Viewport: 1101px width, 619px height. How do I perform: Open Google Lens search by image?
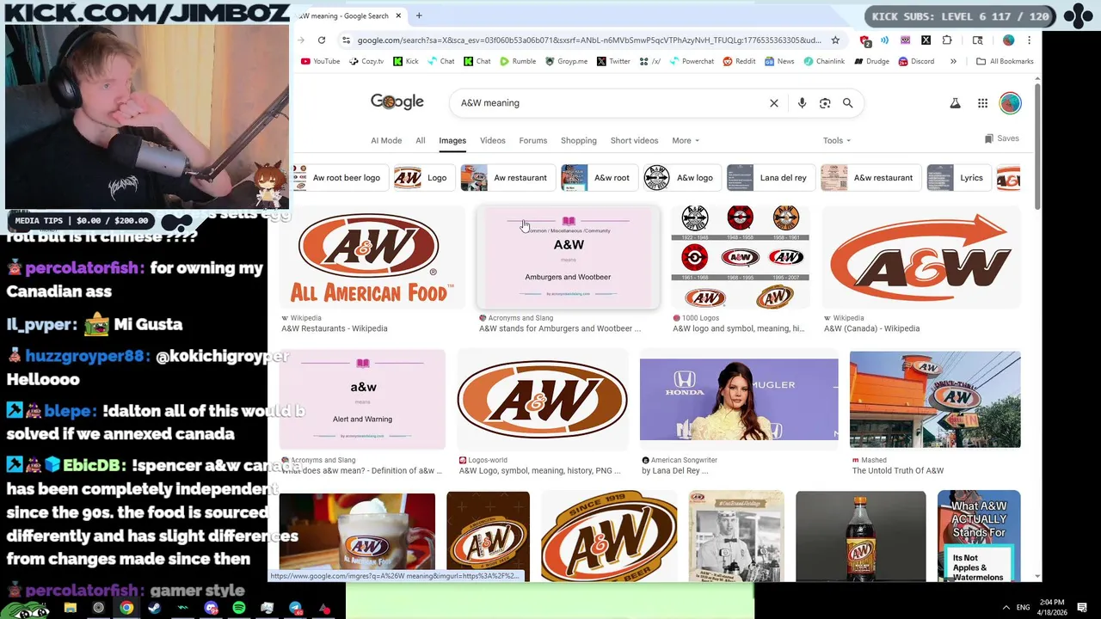click(x=825, y=103)
